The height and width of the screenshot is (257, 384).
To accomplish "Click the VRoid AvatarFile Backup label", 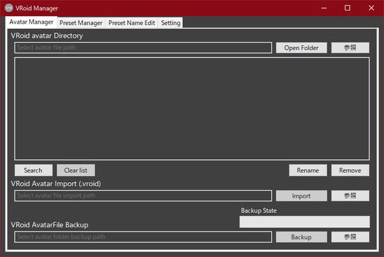I will (50, 225).
